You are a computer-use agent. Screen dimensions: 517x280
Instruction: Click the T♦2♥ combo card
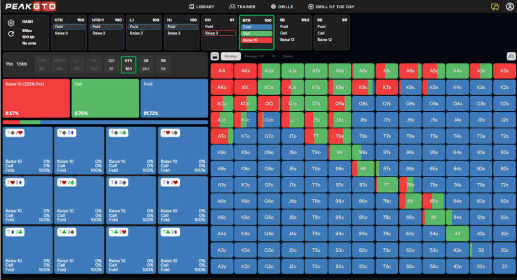click(183, 200)
